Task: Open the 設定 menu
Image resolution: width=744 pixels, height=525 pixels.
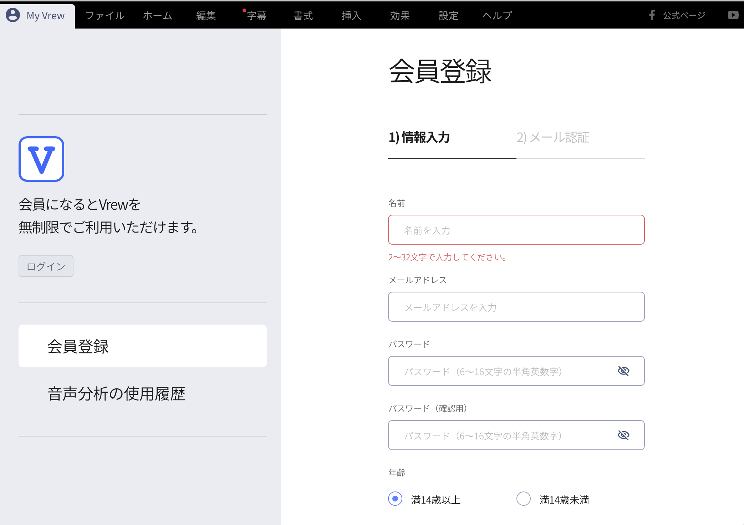Action: (x=448, y=15)
